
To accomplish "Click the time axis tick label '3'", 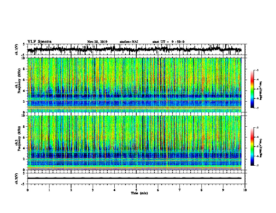I will [x=93, y=190].
